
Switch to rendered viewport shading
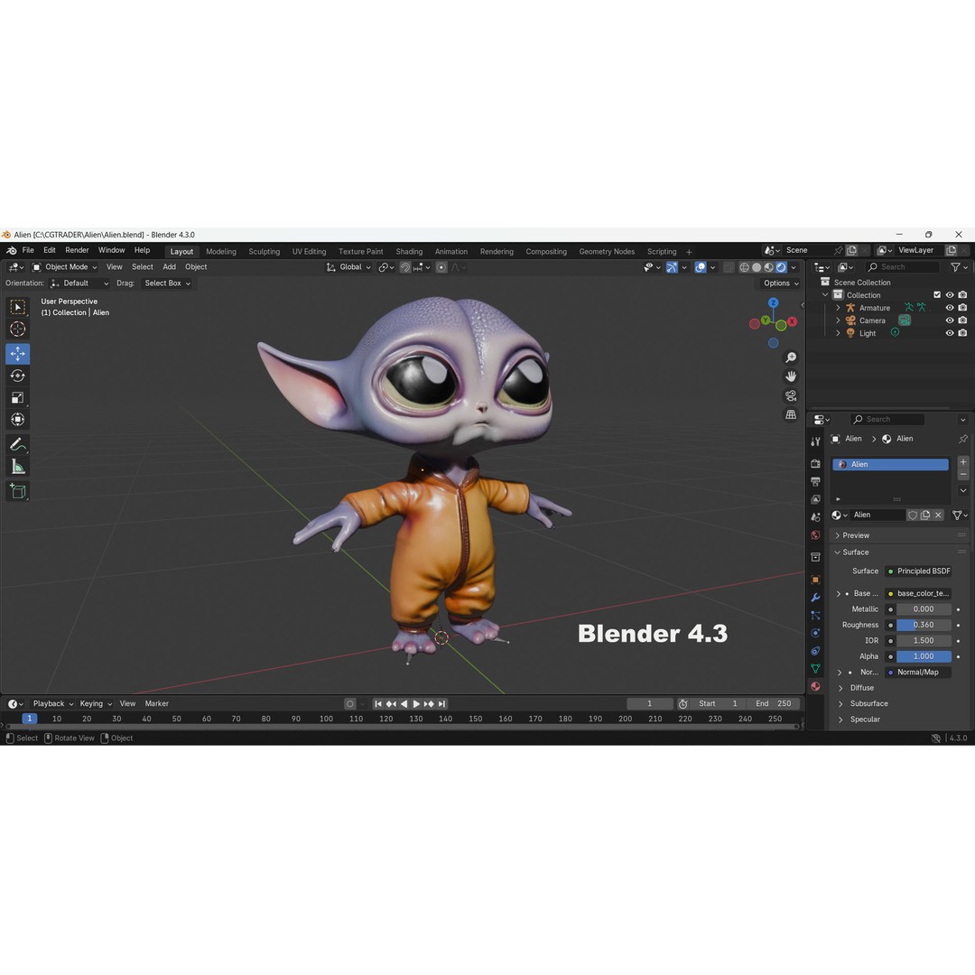pyautogui.click(x=781, y=267)
